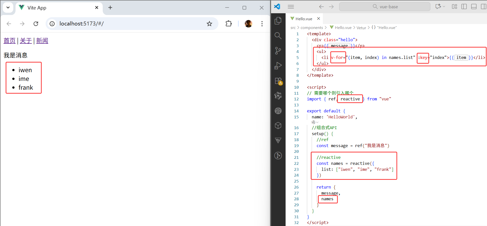The image size is (487, 226).
Task: Open the Source Control view
Action: click(278, 51)
